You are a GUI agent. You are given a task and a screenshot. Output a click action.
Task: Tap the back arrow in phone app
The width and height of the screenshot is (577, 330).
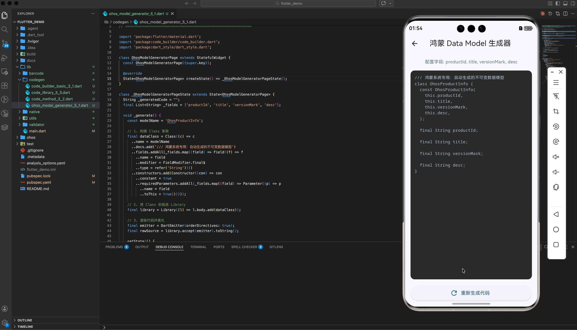[415, 43]
